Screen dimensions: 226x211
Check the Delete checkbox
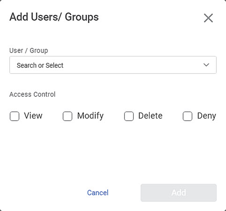tap(129, 116)
